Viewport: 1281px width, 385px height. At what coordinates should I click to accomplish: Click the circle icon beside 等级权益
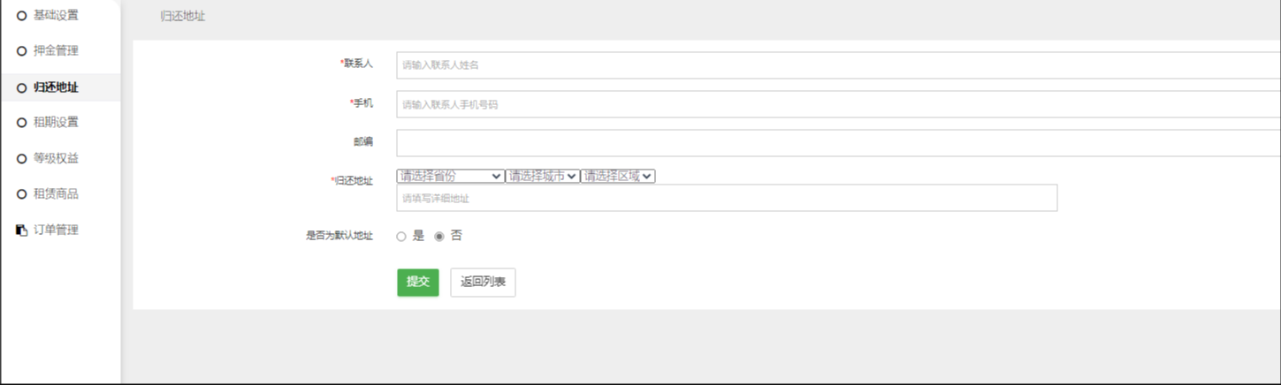[x=21, y=159]
